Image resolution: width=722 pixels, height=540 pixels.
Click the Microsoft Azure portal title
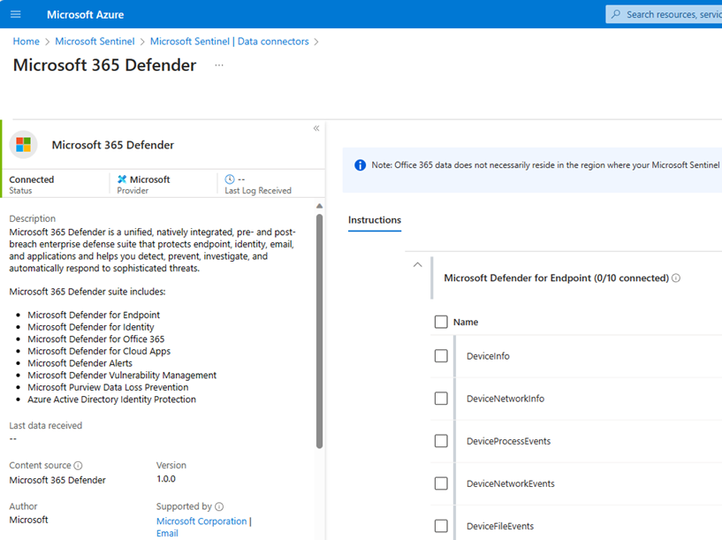85,15
